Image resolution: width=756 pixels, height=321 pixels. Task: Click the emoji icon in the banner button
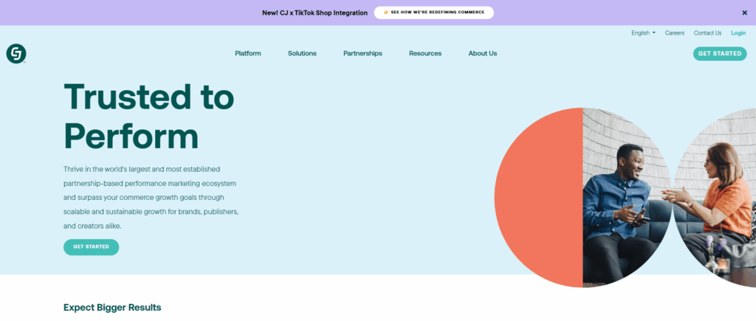[385, 13]
